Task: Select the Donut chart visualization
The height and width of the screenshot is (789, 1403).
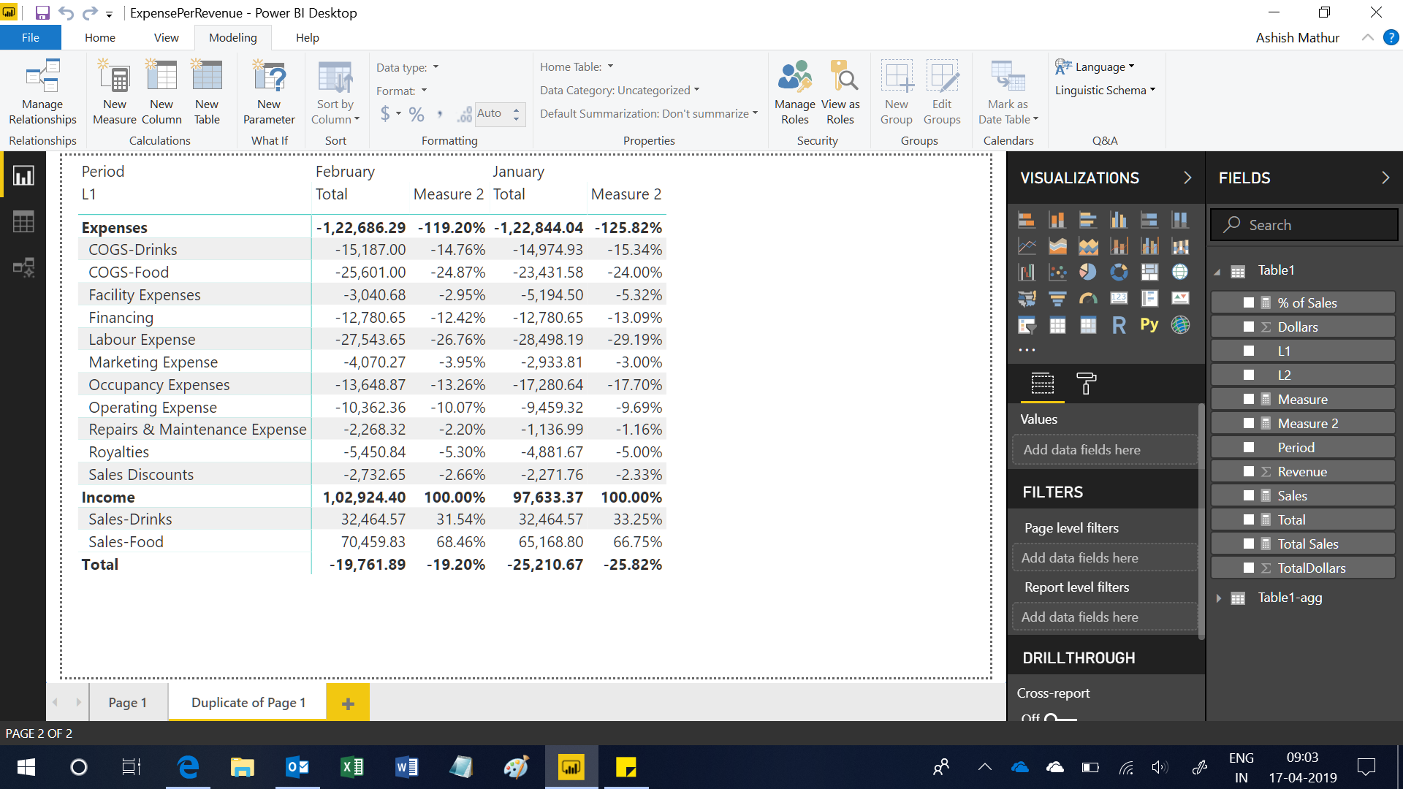Action: pos(1119,272)
